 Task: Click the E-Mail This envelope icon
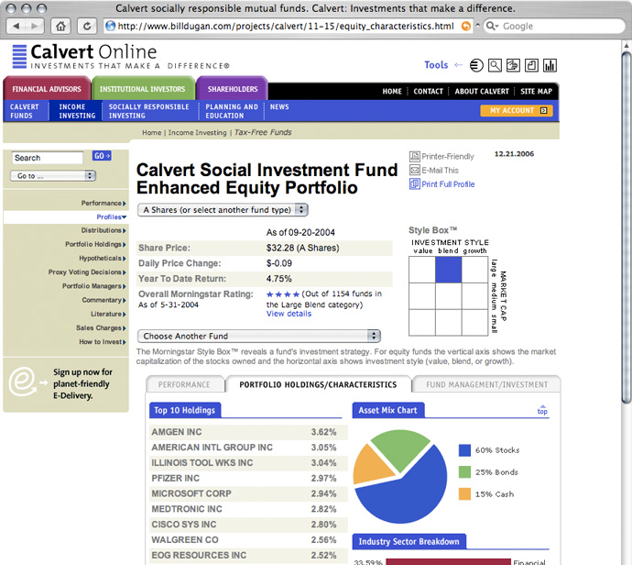(x=414, y=170)
